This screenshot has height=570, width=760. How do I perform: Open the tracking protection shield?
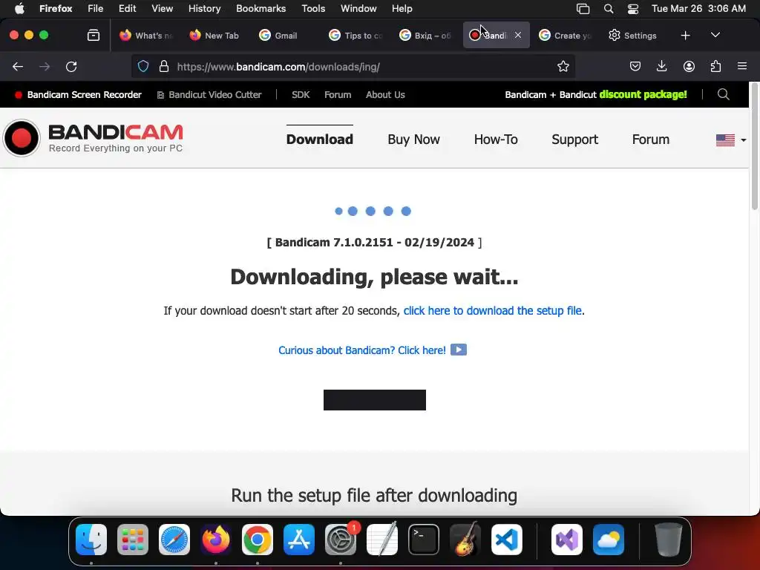click(143, 66)
